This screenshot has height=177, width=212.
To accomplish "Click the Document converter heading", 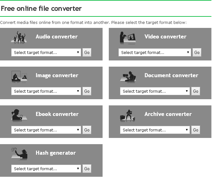I will (x=171, y=75).
